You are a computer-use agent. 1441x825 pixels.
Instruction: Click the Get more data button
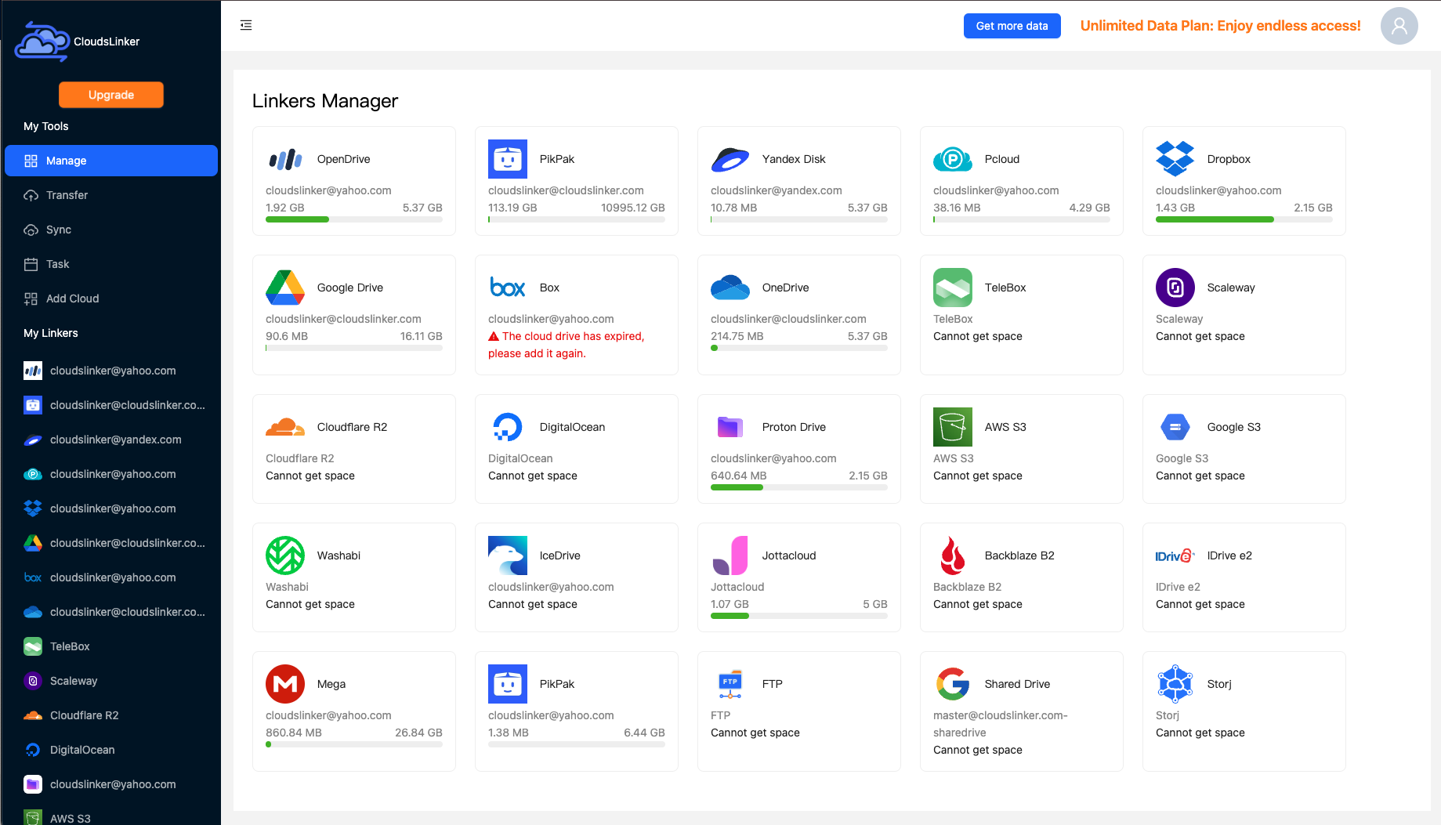click(1012, 26)
